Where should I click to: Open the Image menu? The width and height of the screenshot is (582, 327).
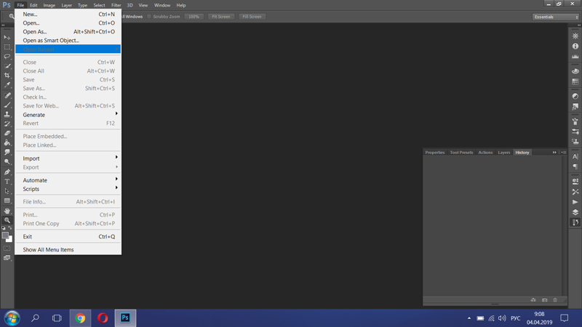pos(49,5)
